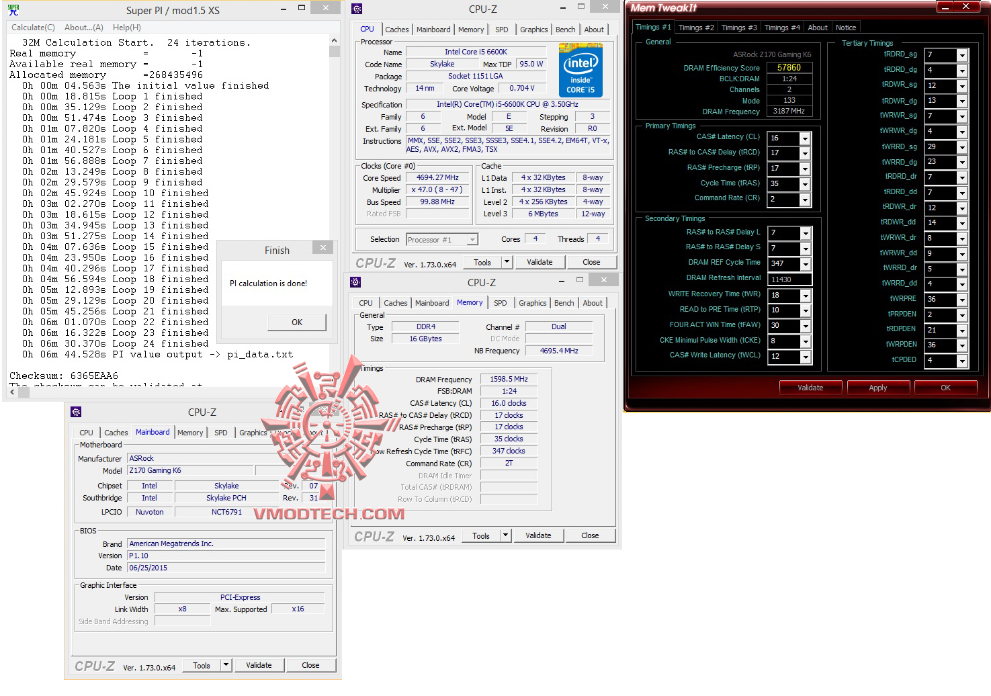
Task: Open FOUR ACT WIN Time (tFAW) dropdown
Action: [805, 326]
